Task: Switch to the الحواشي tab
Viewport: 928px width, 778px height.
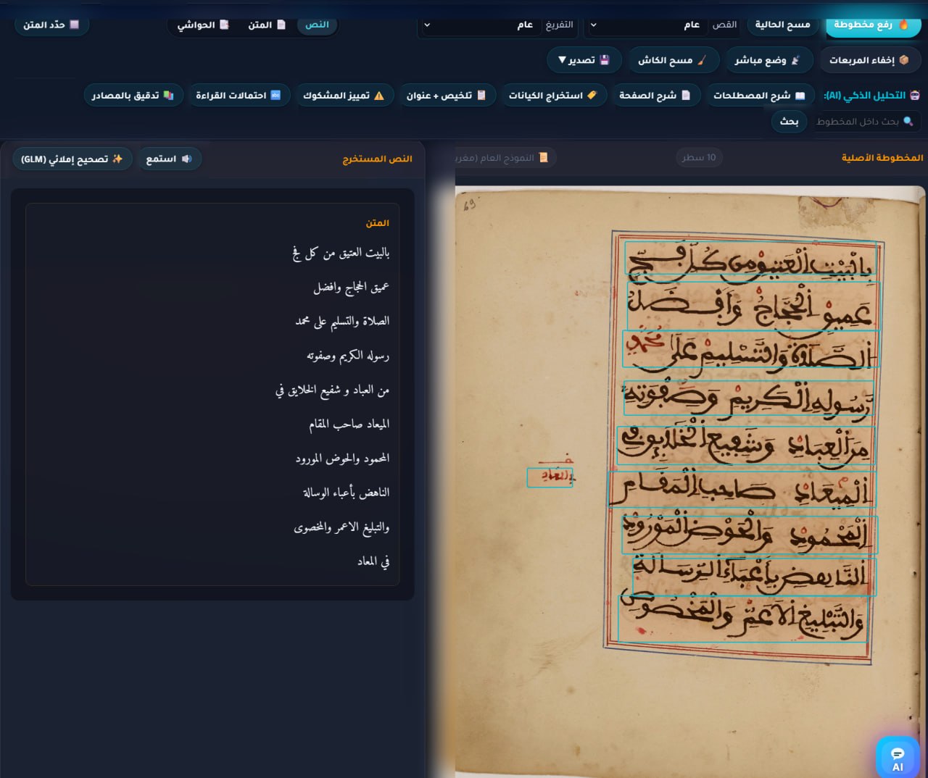Action: (x=203, y=25)
